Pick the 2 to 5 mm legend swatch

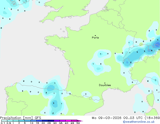point(22,121)
